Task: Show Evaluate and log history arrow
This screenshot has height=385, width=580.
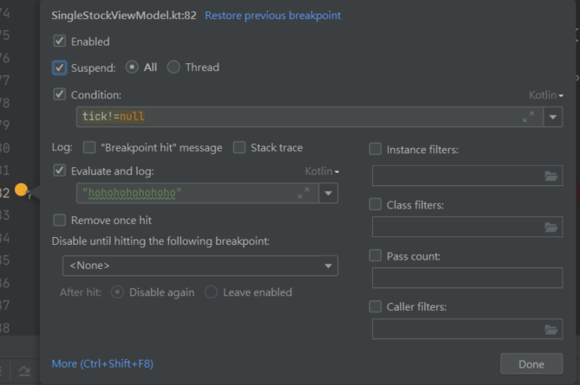Action: pos(328,193)
